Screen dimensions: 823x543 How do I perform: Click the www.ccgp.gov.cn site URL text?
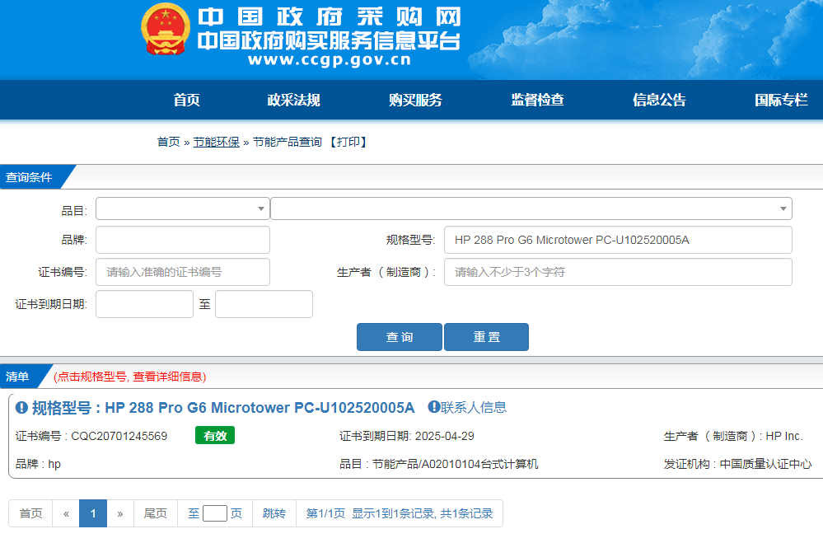click(x=330, y=60)
